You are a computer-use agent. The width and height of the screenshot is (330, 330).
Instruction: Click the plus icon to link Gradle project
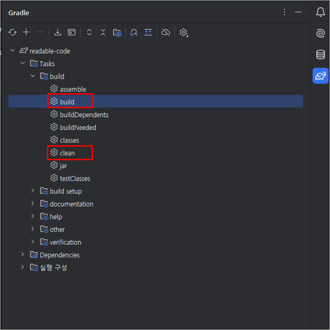26,32
